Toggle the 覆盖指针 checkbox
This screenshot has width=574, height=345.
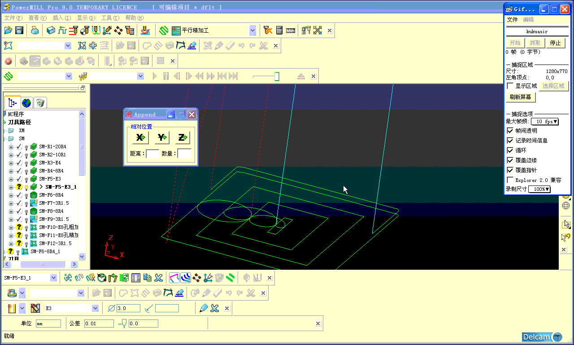510,170
